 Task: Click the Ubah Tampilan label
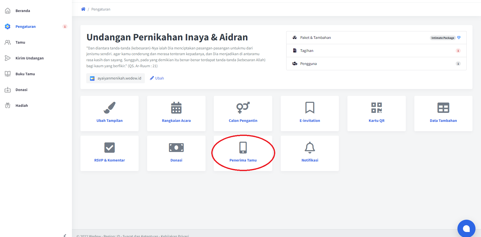pos(110,120)
